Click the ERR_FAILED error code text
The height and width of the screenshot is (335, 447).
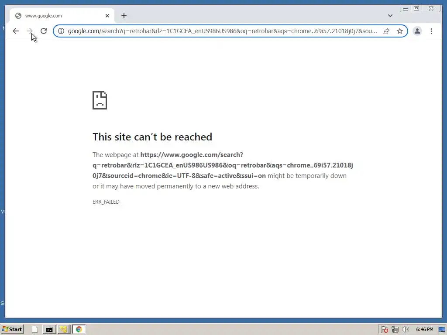click(106, 202)
